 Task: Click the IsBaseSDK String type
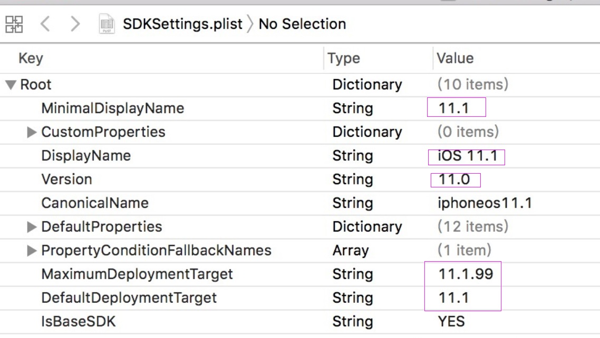353,322
